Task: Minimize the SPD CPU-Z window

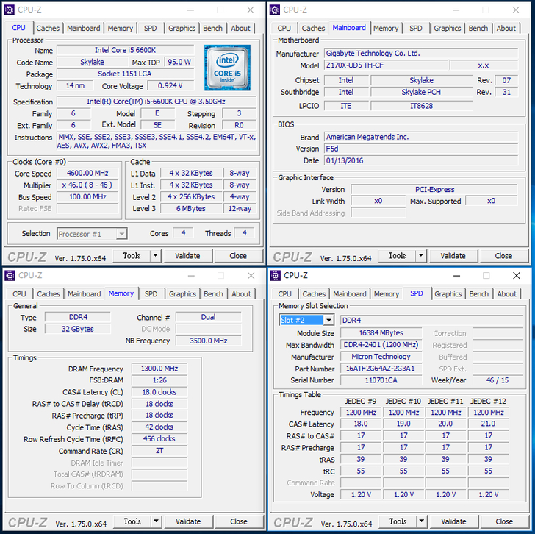Action: [457, 276]
